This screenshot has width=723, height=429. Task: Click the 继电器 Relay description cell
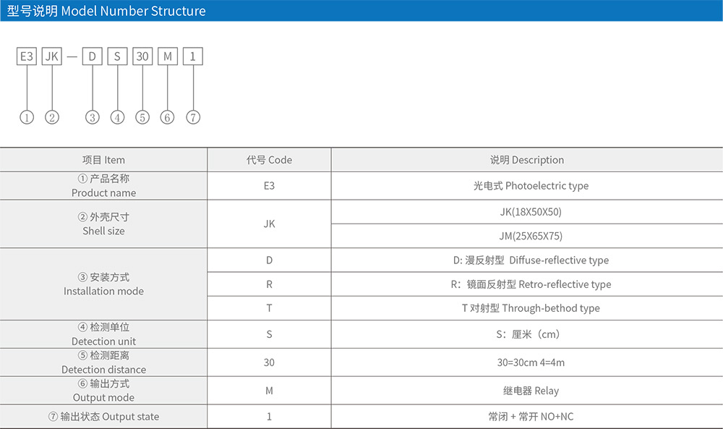[x=526, y=391]
